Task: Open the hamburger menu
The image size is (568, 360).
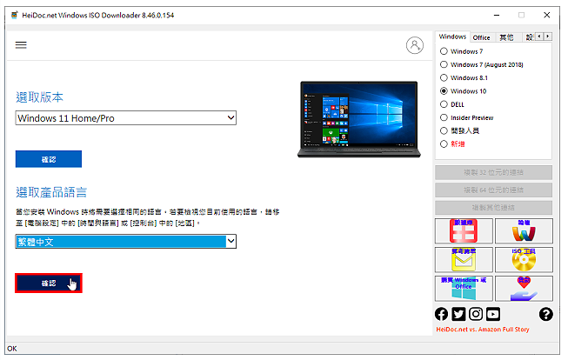Action: (21, 45)
